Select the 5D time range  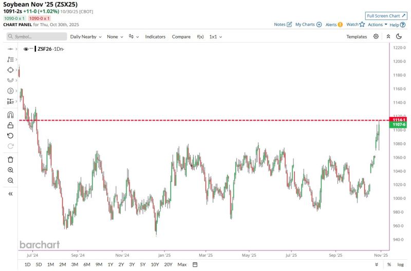click(x=39, y=264)
